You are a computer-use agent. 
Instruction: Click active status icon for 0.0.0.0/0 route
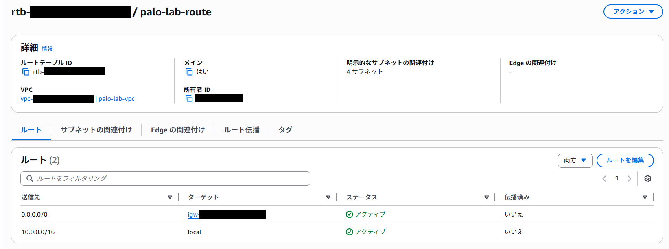pyautogui.click(x=349, y=214)
